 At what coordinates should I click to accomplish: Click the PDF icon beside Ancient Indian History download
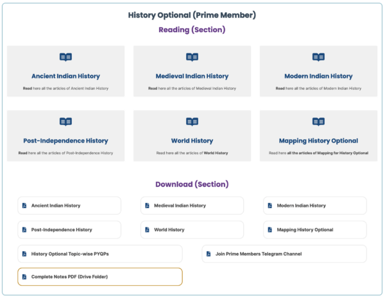tap(24, 206)
